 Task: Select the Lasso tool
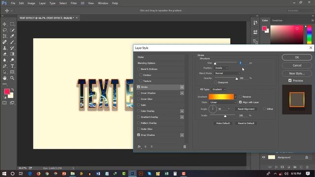[x=4, y=30]
